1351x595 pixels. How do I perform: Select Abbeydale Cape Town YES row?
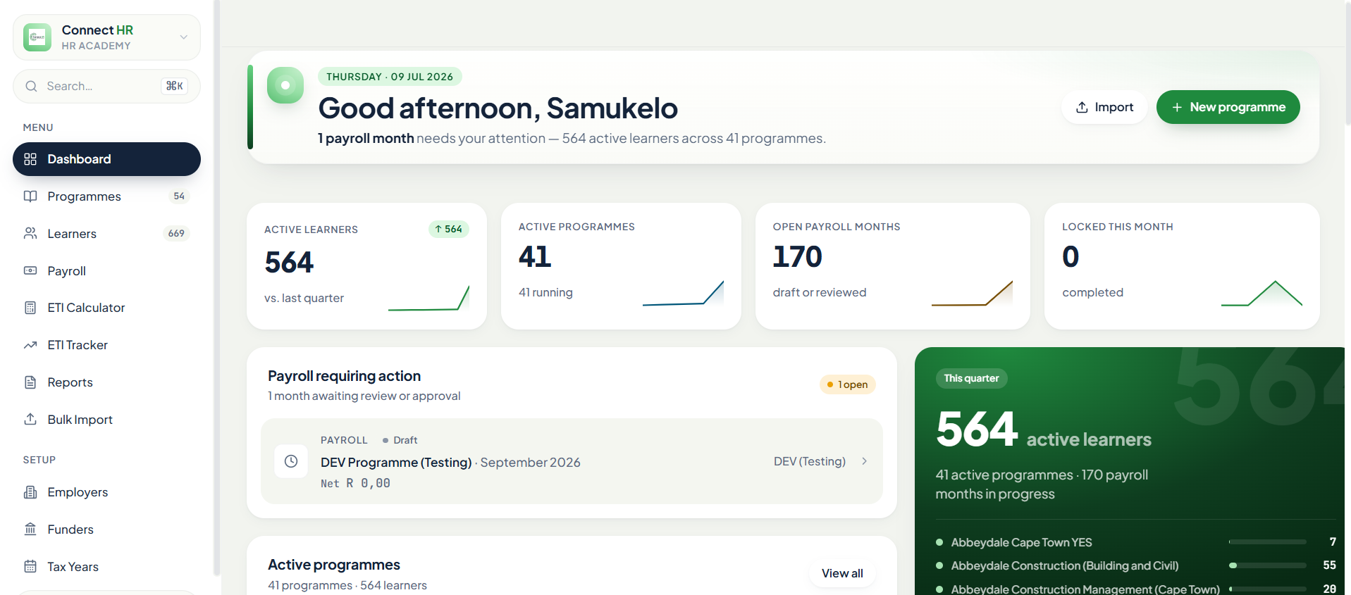pyautogui.click(x=1136, y=542)
